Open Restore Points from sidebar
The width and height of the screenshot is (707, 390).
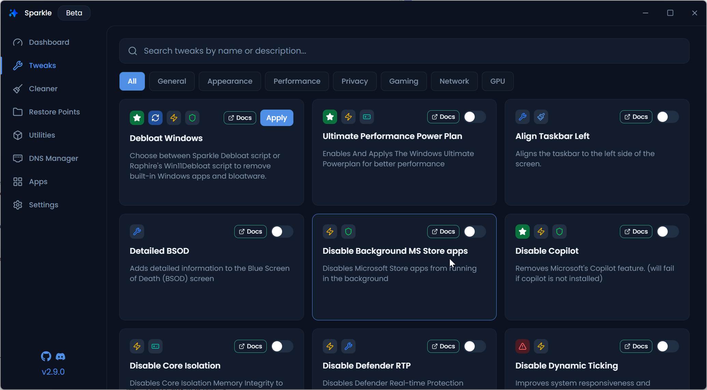click(x=54, y=112)
